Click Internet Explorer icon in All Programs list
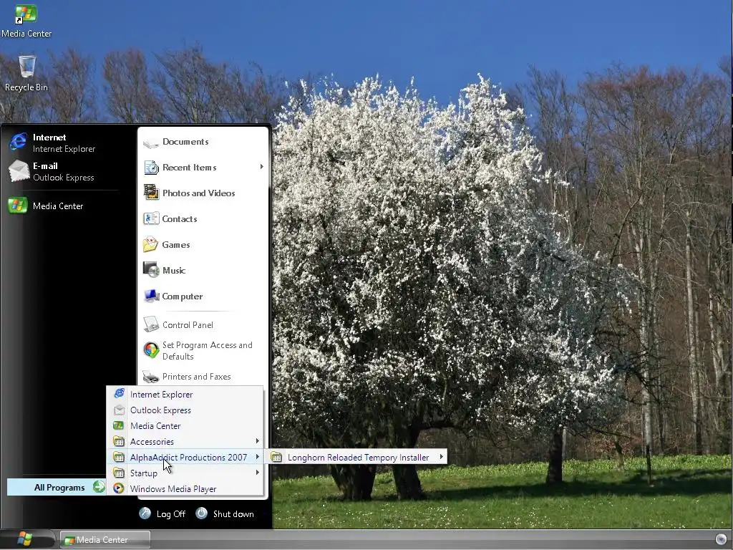Viewport: 733px width, 550px height. click(x=120, y=394)
